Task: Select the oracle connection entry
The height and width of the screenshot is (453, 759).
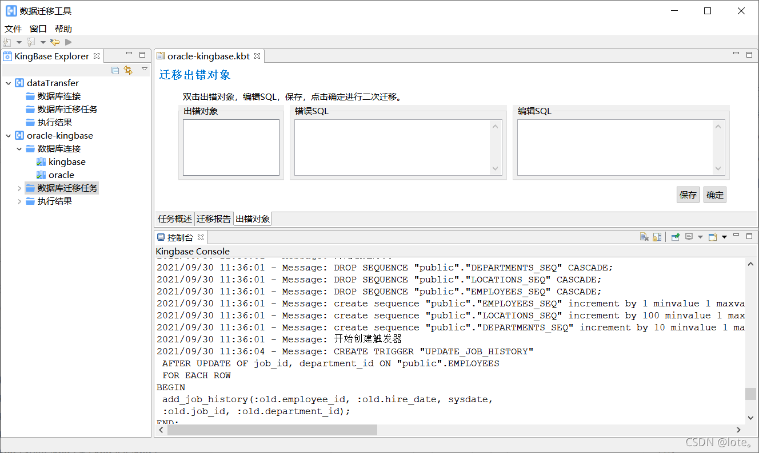Action: pyautogui.click(x=55, y=175)
